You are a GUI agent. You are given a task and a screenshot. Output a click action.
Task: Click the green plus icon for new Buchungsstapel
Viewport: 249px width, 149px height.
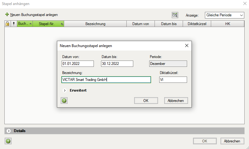point(7,14)
